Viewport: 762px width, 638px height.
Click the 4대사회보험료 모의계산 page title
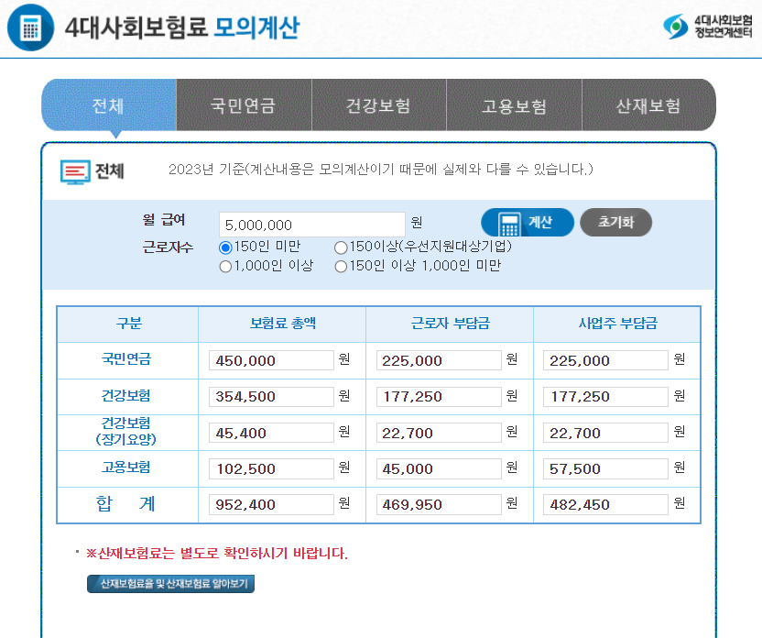(x=182, y=27)
